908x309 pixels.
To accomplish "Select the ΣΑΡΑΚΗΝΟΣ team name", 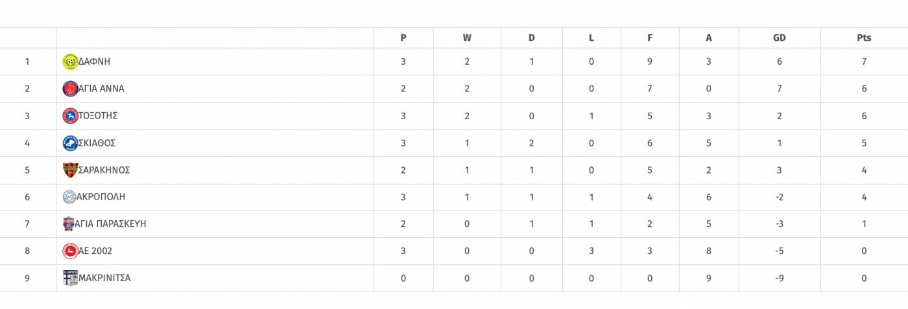I will coord(104,170).
